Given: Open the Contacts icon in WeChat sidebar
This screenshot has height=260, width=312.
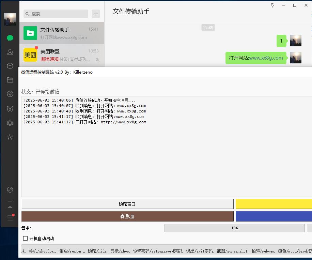Looking at the screenshot, I should click(x=10, y=52).
